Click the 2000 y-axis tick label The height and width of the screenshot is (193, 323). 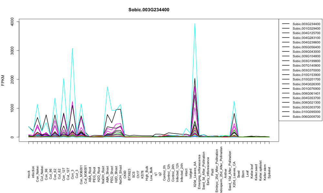coord(12,79)
